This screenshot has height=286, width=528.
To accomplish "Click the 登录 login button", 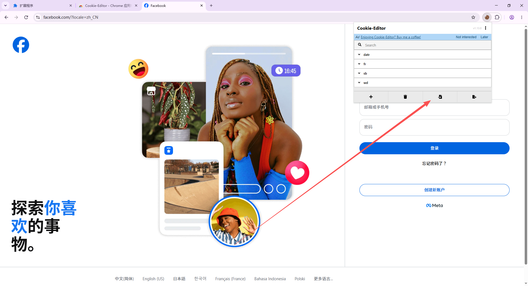I will pos(434,148).
